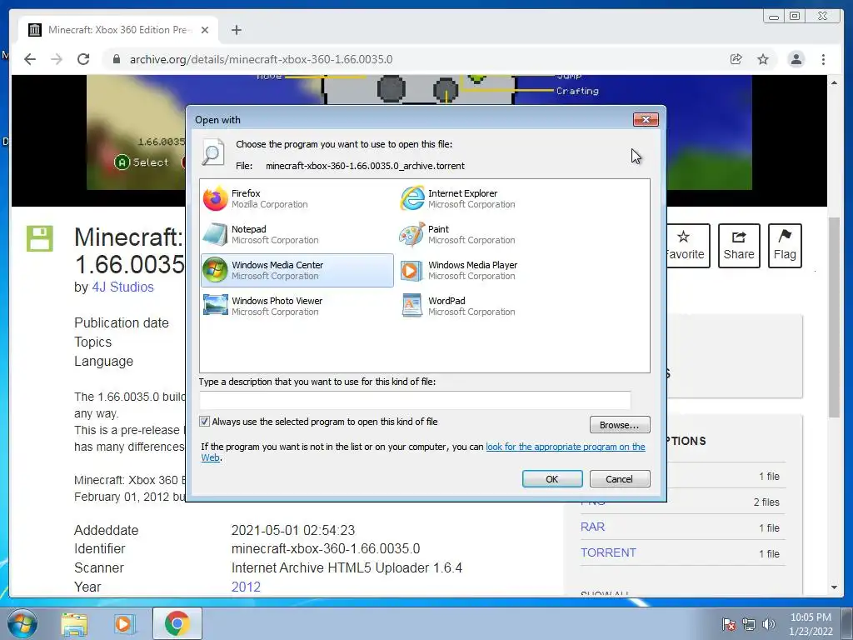Open Windows Explorer from the taskbar

click(74, 623)
